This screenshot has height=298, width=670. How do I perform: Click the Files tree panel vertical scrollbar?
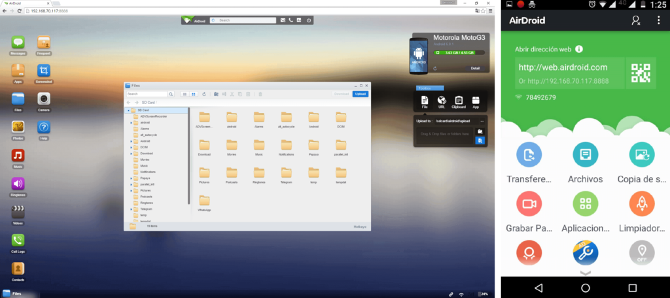(x=189, y=156)
